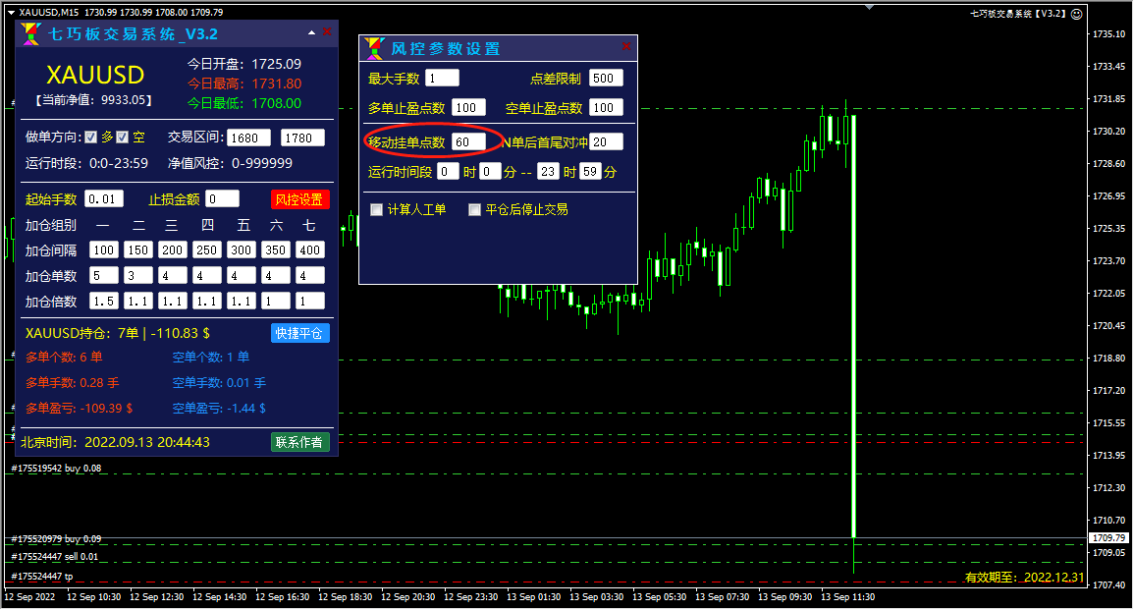
Task: Click the 13 Sep 11:30 time axis label
Action: coord(847,597)
